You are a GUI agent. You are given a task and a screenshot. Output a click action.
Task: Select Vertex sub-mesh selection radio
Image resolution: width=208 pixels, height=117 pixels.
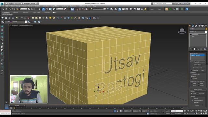(x=199, y=86)
